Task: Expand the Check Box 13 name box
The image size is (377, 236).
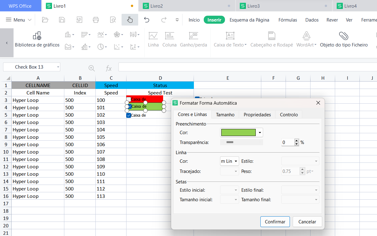Action: 58,67
